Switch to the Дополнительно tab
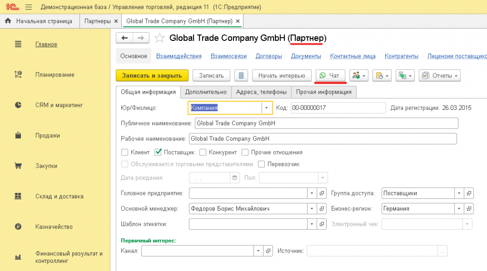 click(206, 92)
